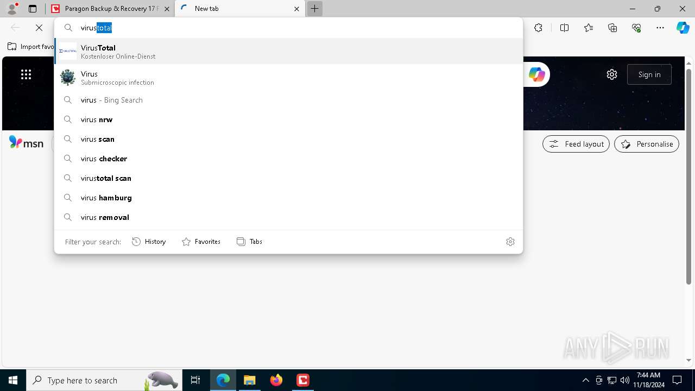The width and height of the screenshot is (695, 391).
Task: Click the Virus suggestion thumbnail image
Action: 68,78
